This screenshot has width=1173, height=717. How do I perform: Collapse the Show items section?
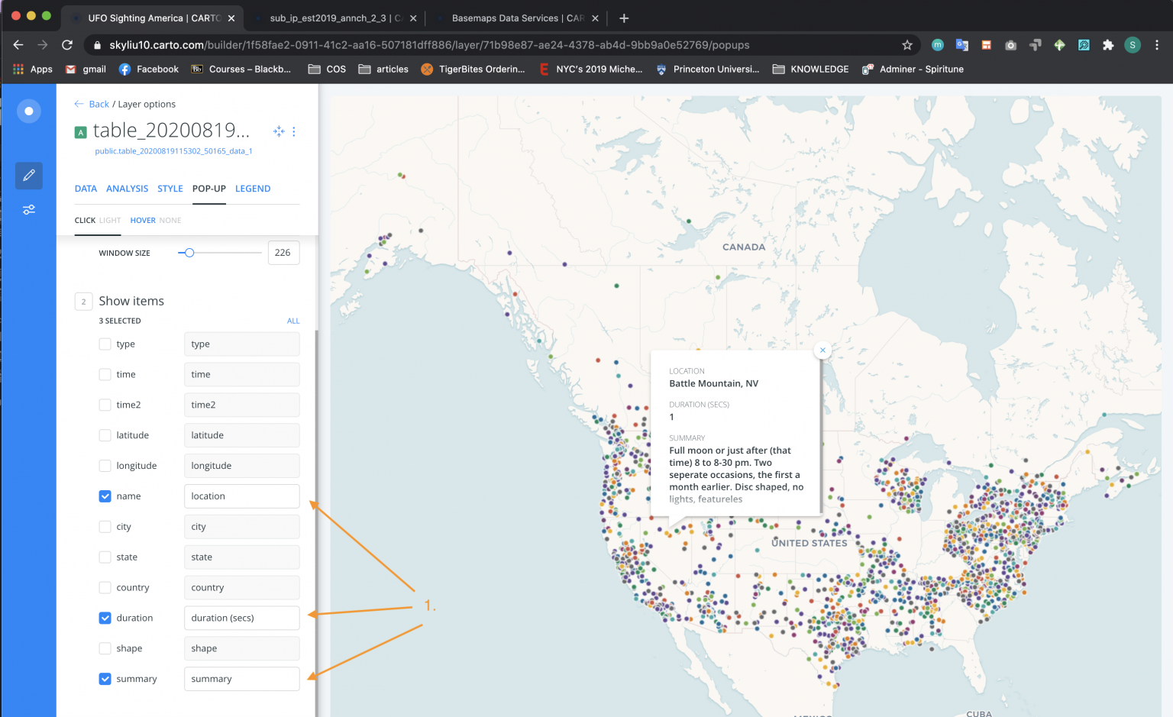[83, 301]
